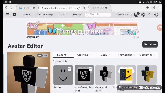
Task: Click the Search input field
Action: click(x=98, y=14)
